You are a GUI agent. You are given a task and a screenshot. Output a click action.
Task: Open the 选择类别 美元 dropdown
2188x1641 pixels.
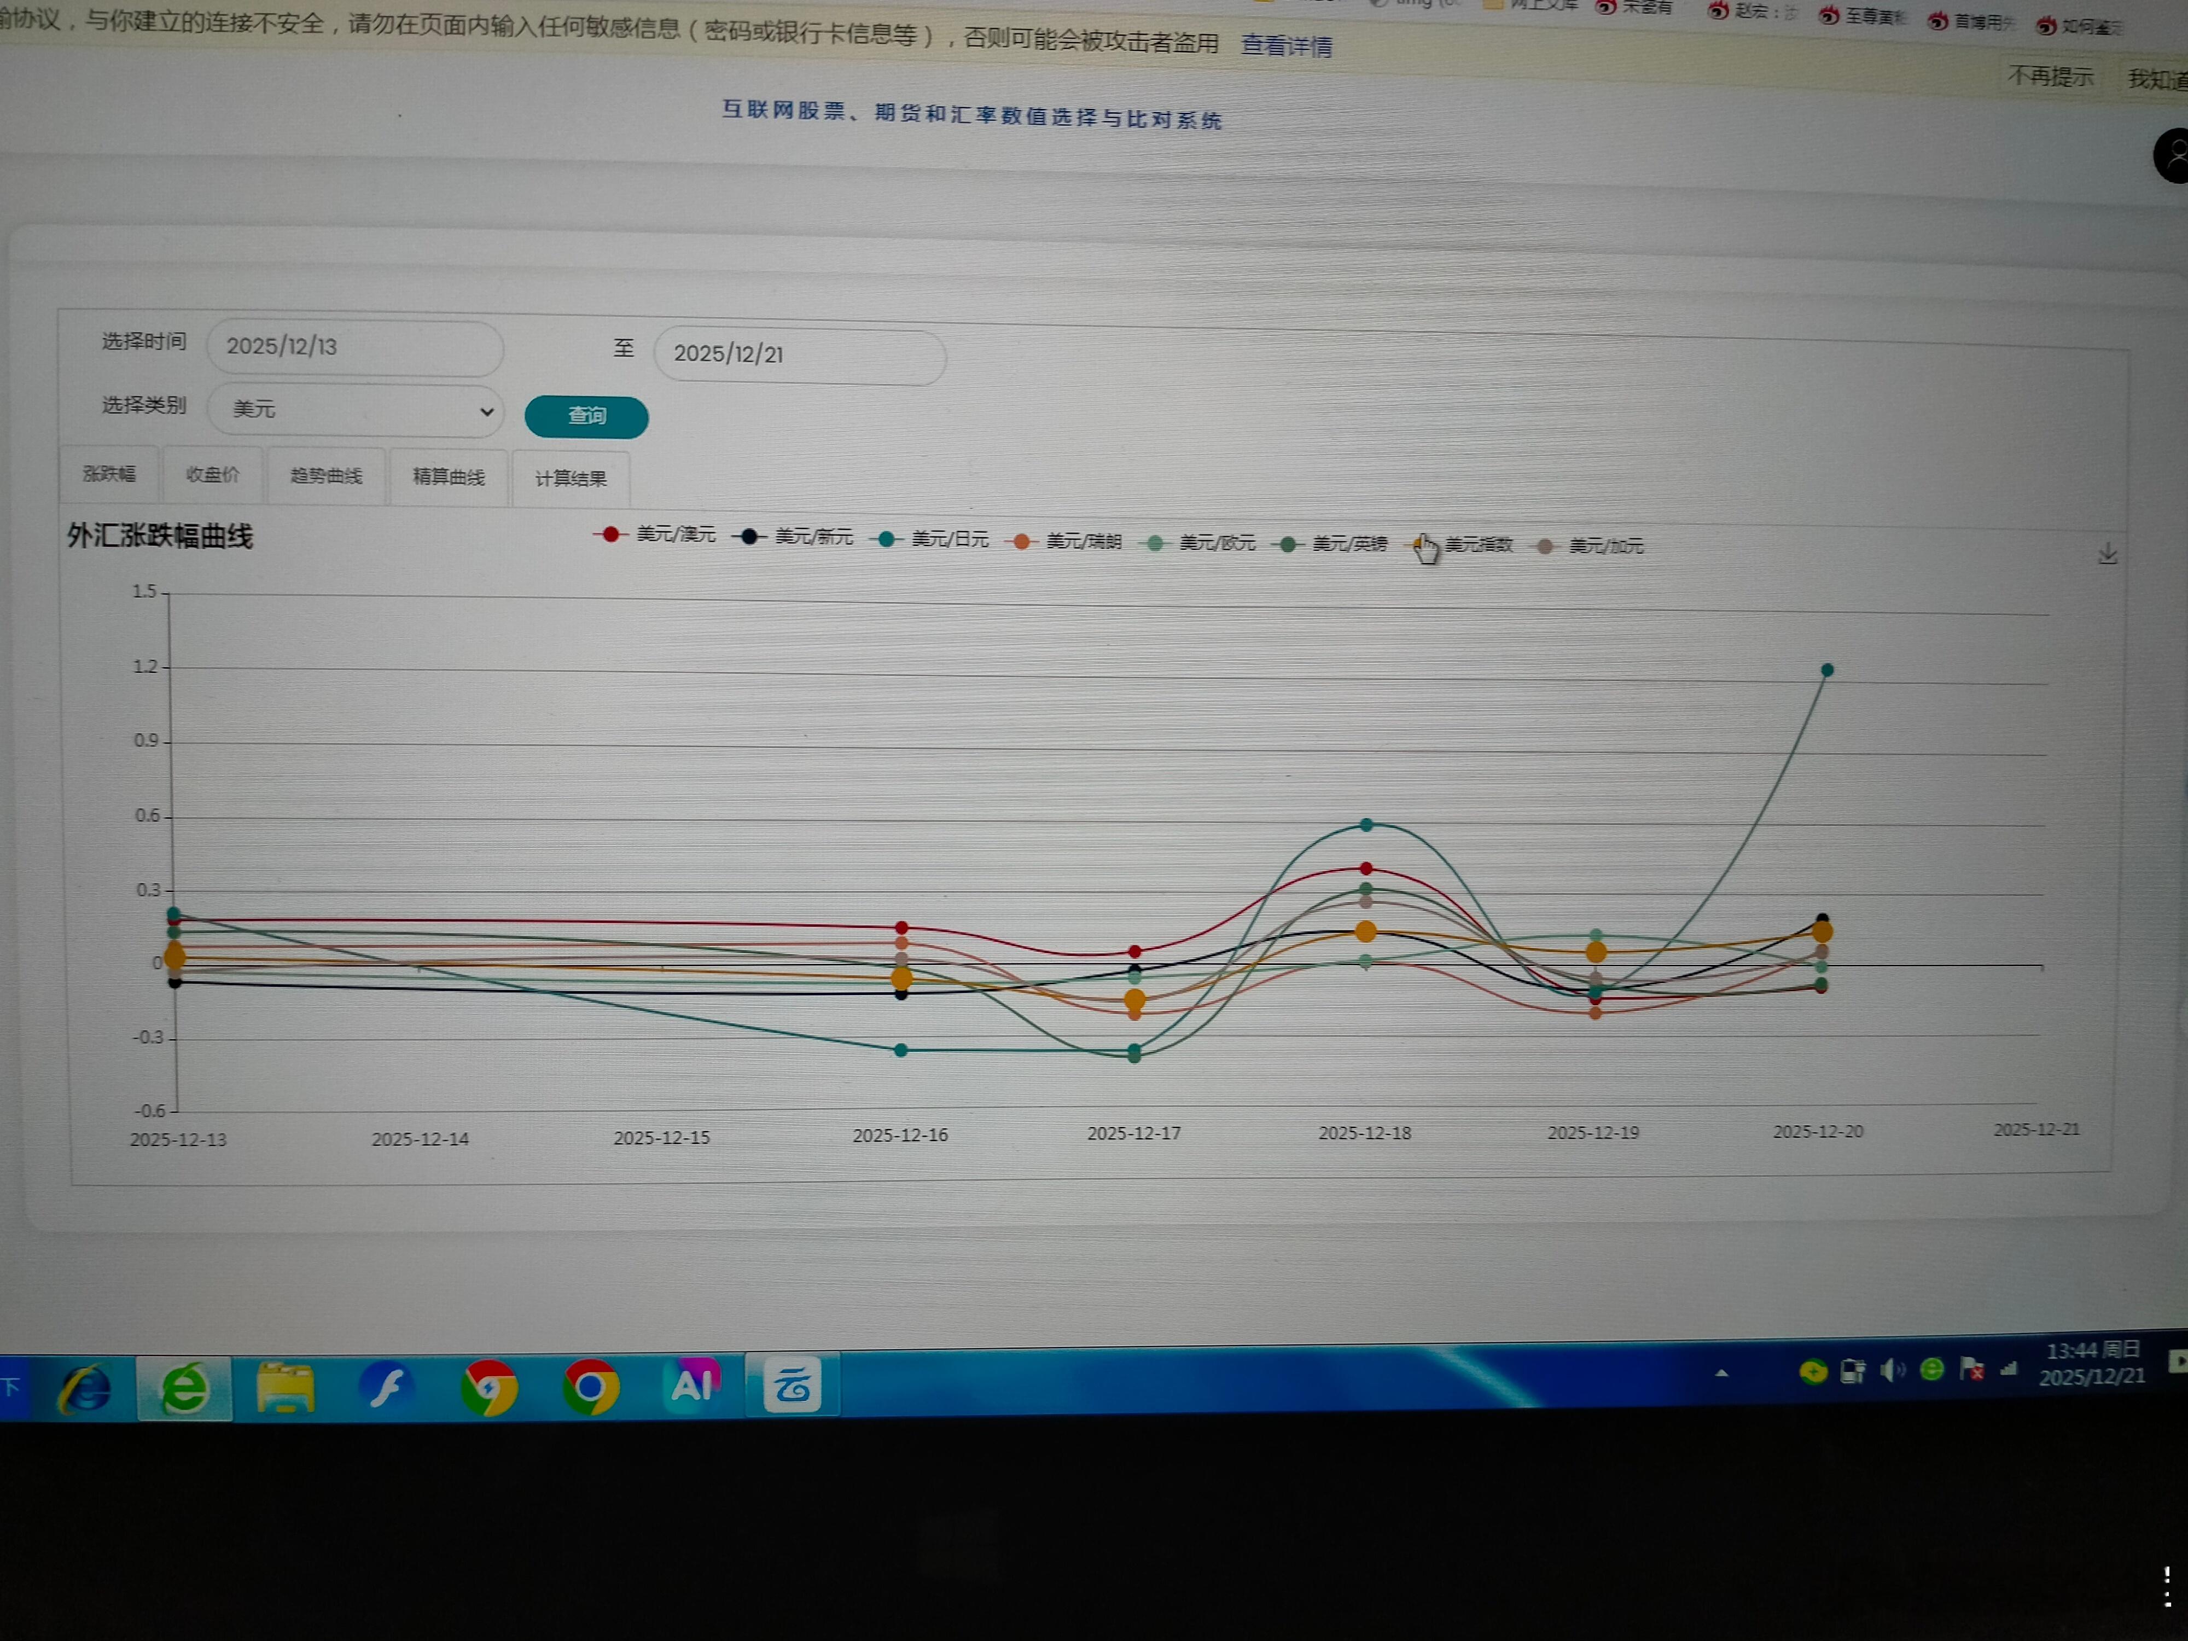(x=356, y=410)
